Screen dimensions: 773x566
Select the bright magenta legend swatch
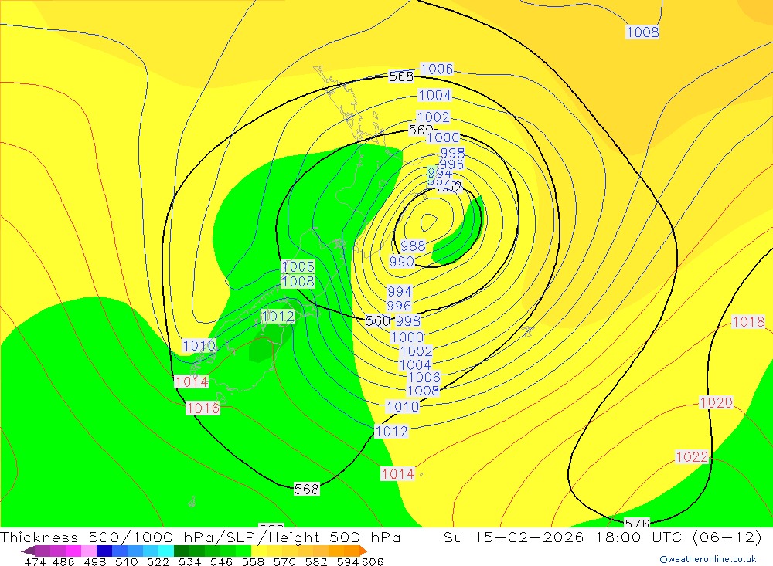coord(73,551)
